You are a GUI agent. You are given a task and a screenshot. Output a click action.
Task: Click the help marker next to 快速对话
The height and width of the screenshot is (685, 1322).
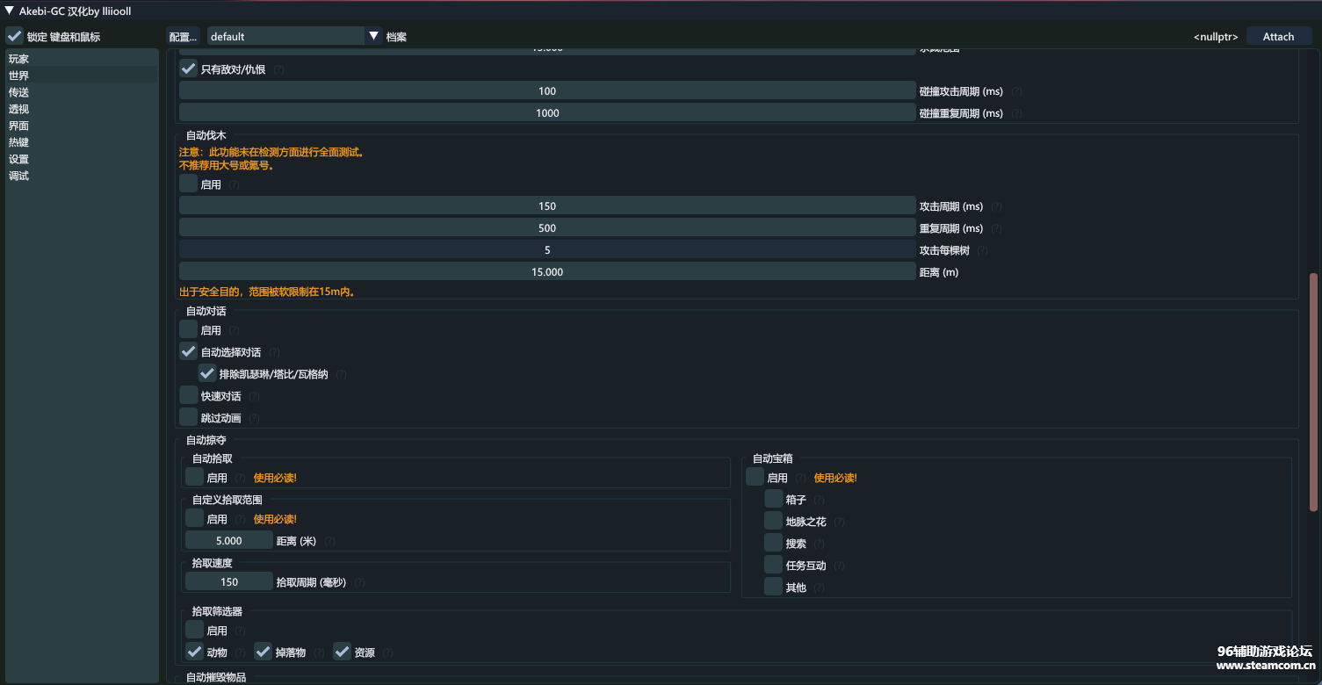[x=254, y=397]
